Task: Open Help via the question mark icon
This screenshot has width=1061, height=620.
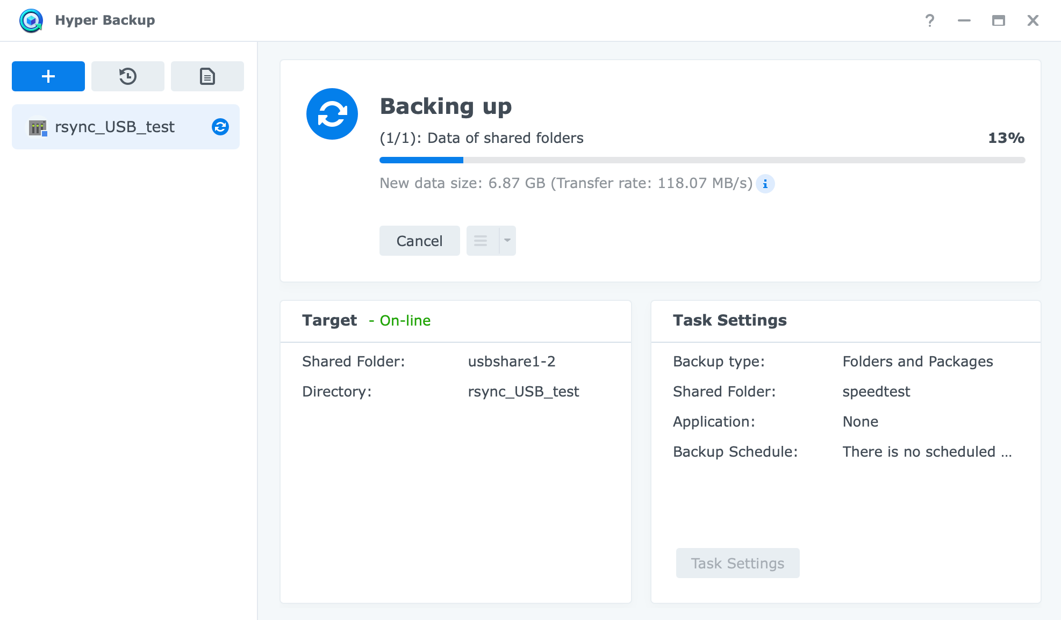Action: (930, 20)
